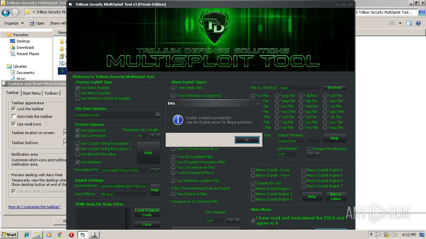
Task: Launch Windows Media Player from taskbar
Action: pyautogui.click(x=49, y=235)
